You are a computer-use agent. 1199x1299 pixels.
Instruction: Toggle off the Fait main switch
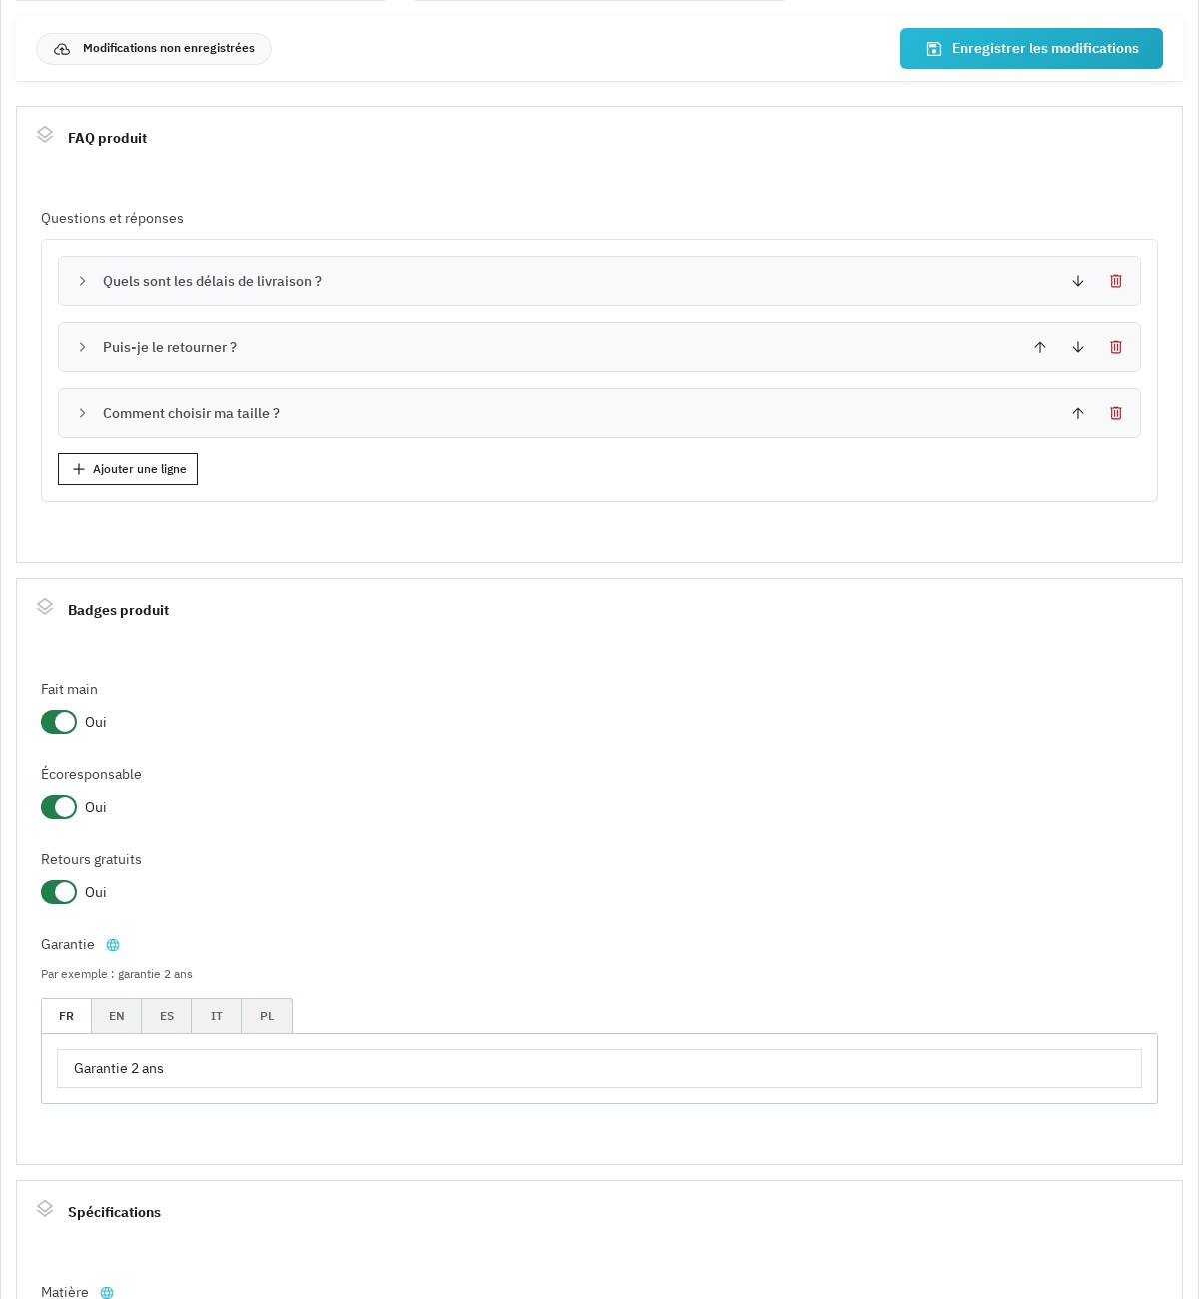pyautogui.click(x=59, y=722)
